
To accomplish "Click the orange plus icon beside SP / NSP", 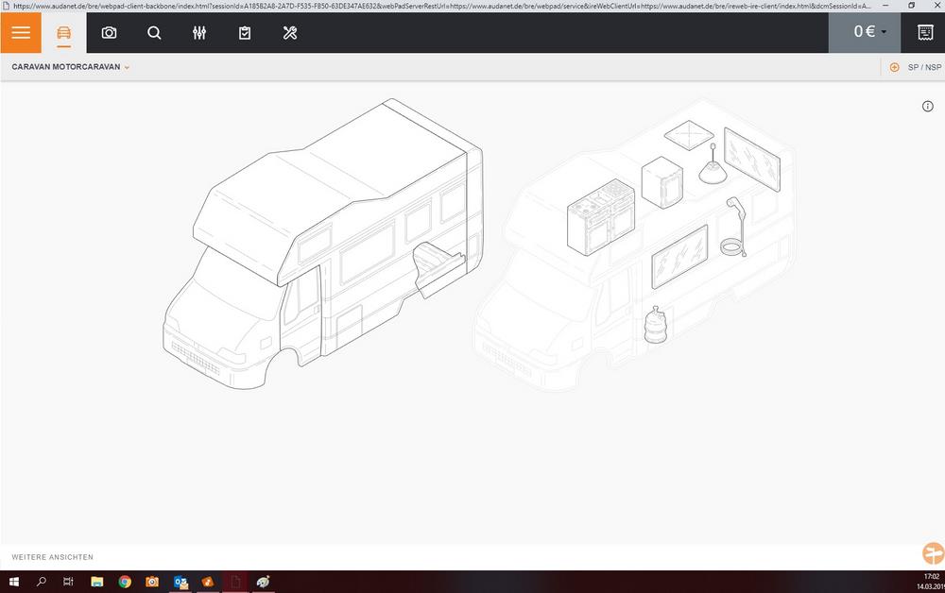I will point(893,67).
